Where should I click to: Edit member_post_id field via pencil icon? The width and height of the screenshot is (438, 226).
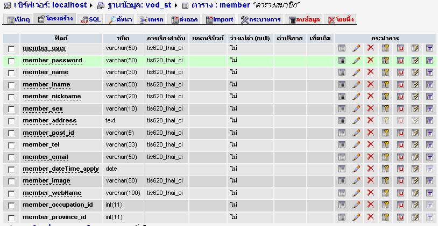click(x=356, y=133)
